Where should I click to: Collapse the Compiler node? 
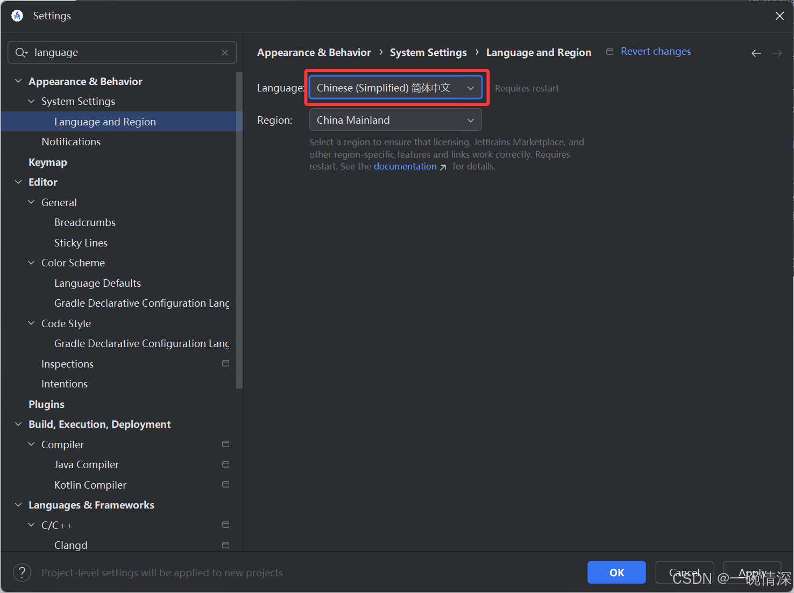coord(31,444)
